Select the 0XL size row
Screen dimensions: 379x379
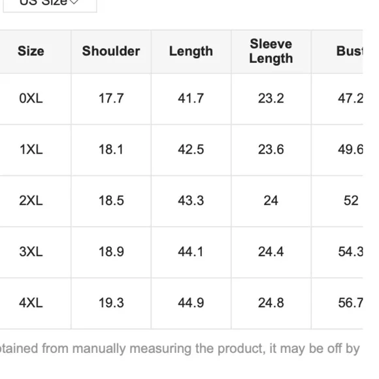click(x=181, y=99)
